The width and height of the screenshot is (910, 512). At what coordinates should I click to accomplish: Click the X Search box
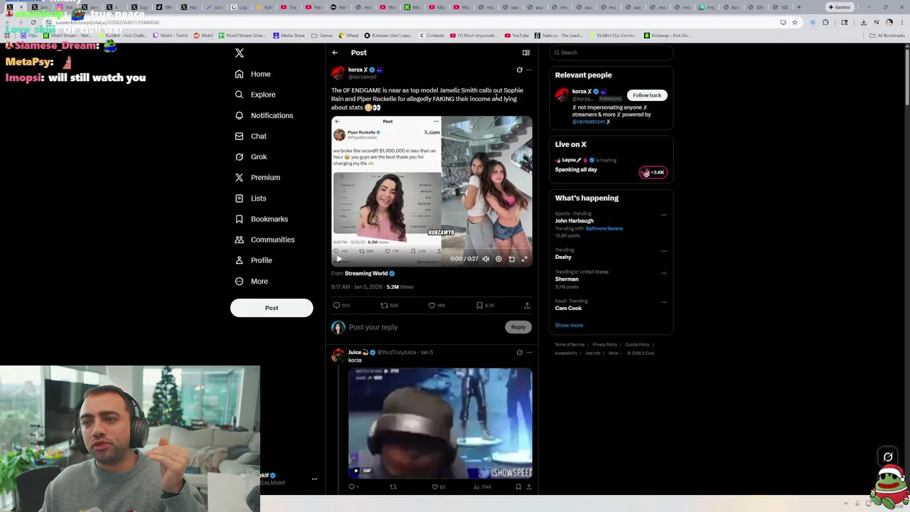point(611,53)
